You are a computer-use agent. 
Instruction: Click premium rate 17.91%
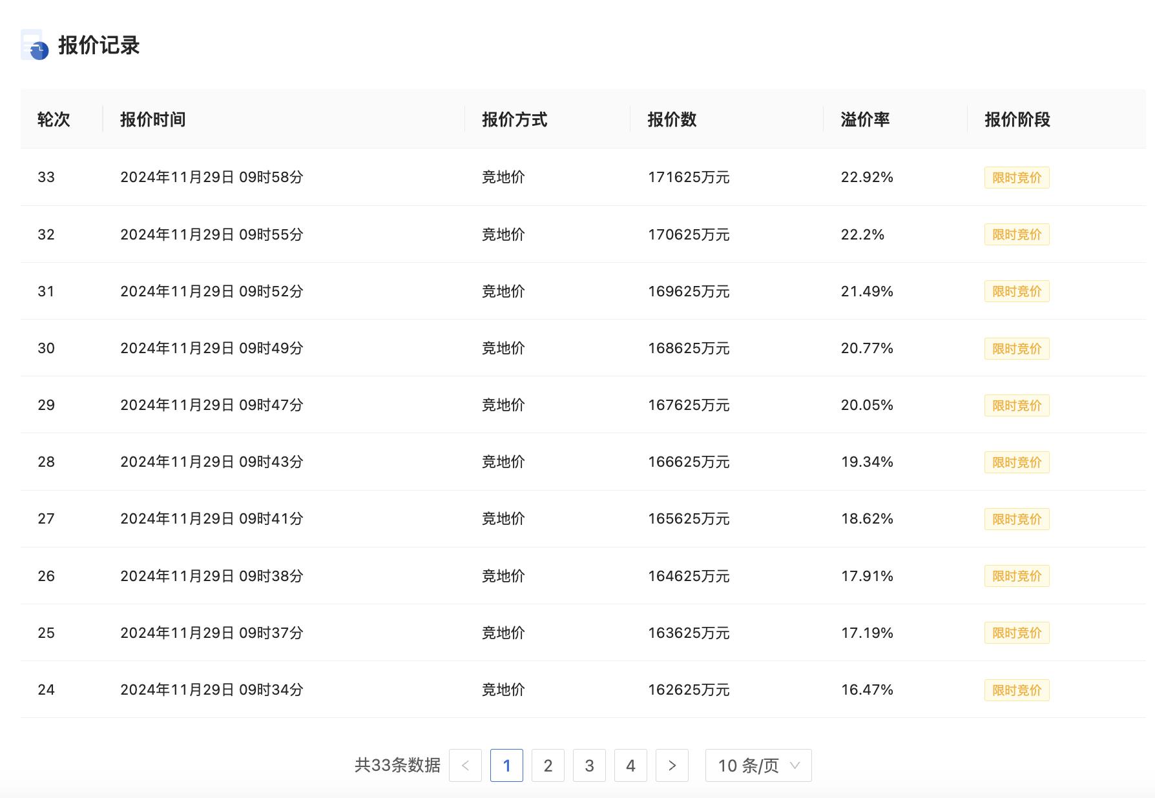coord(867,576)
